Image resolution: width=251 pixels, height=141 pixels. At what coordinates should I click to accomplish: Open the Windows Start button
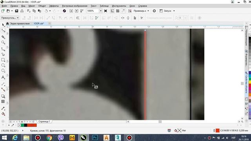(4, 137)
